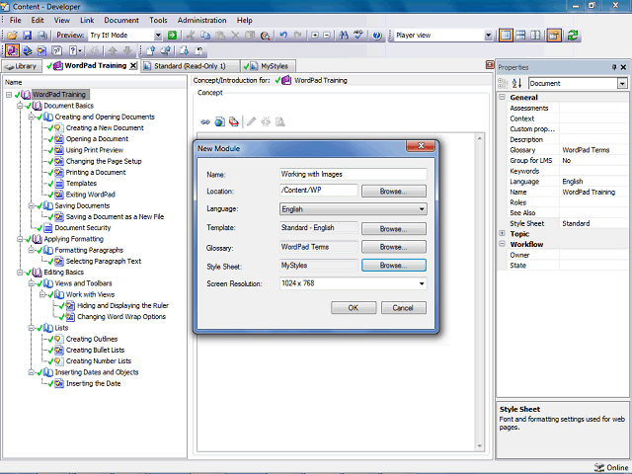Image resolution: width=632 pixels, height=474 pixels.
Task: Click the Save disk icon
Action: pyautogui.click(x=27, y=36)
